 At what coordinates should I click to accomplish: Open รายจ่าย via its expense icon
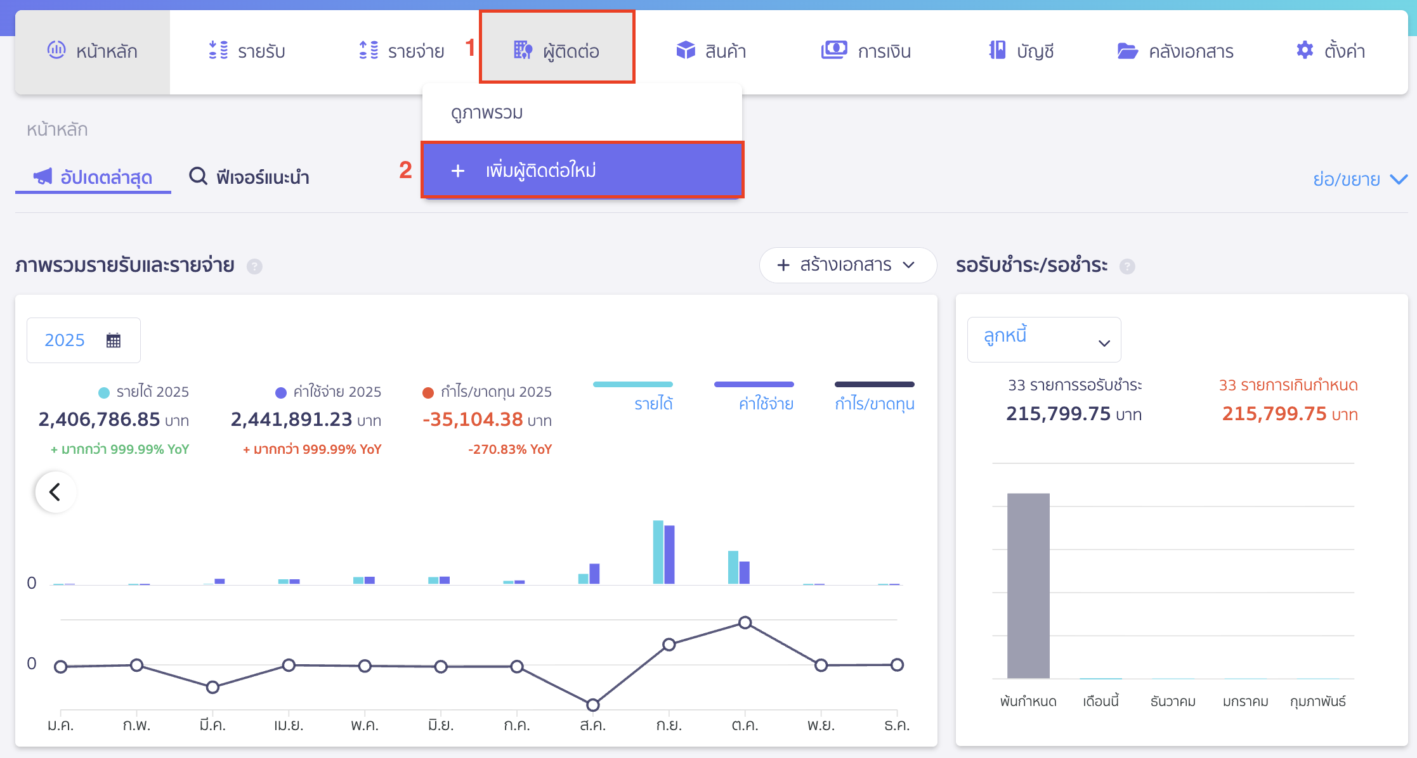[367, 51]
